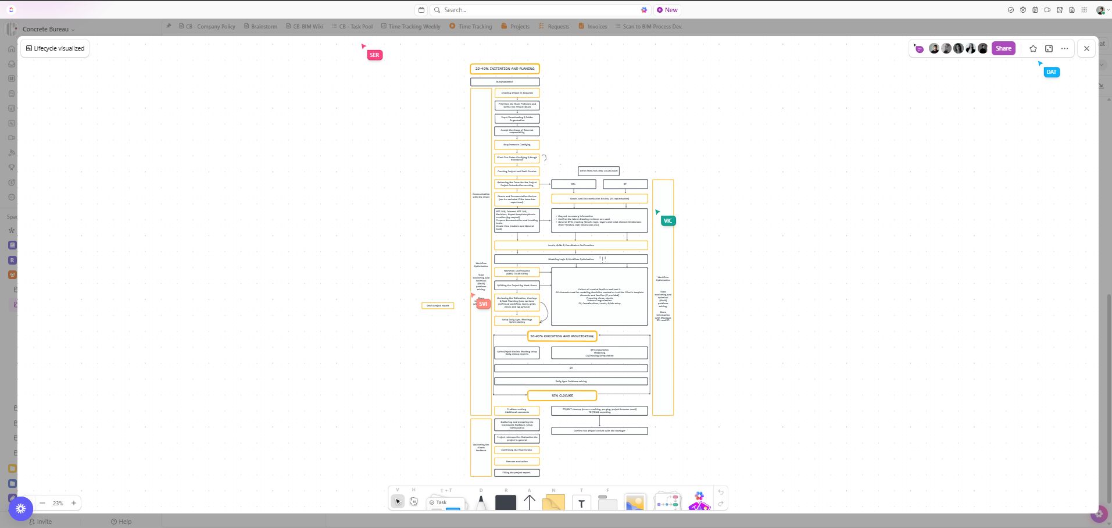
Task: Click the first collaborator avatar
Action: [x=934, y=48]
